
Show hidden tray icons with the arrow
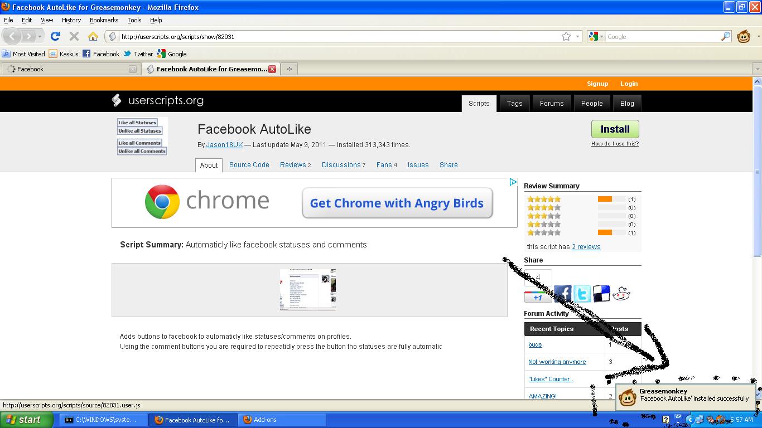pyautogui.click(x=689, y=420)
